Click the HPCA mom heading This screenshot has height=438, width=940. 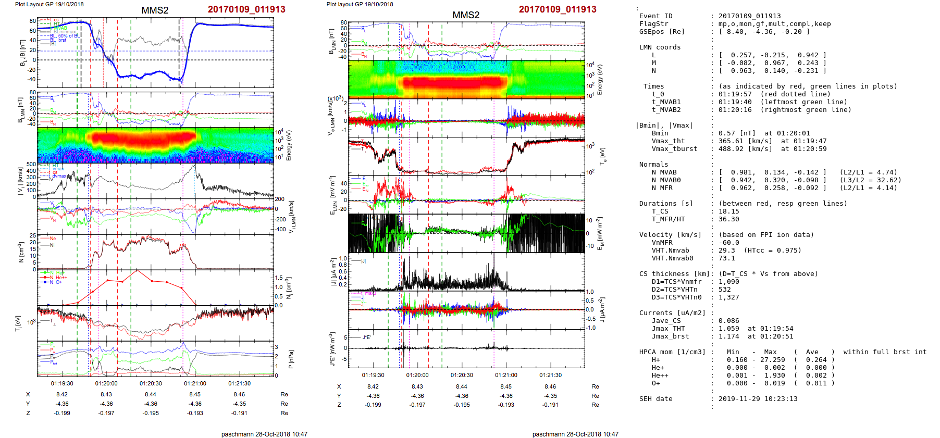coord(672,352)
